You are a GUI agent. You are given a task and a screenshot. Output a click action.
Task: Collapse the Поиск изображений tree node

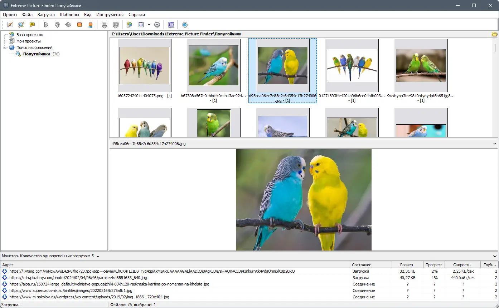(x=5, y=48)
